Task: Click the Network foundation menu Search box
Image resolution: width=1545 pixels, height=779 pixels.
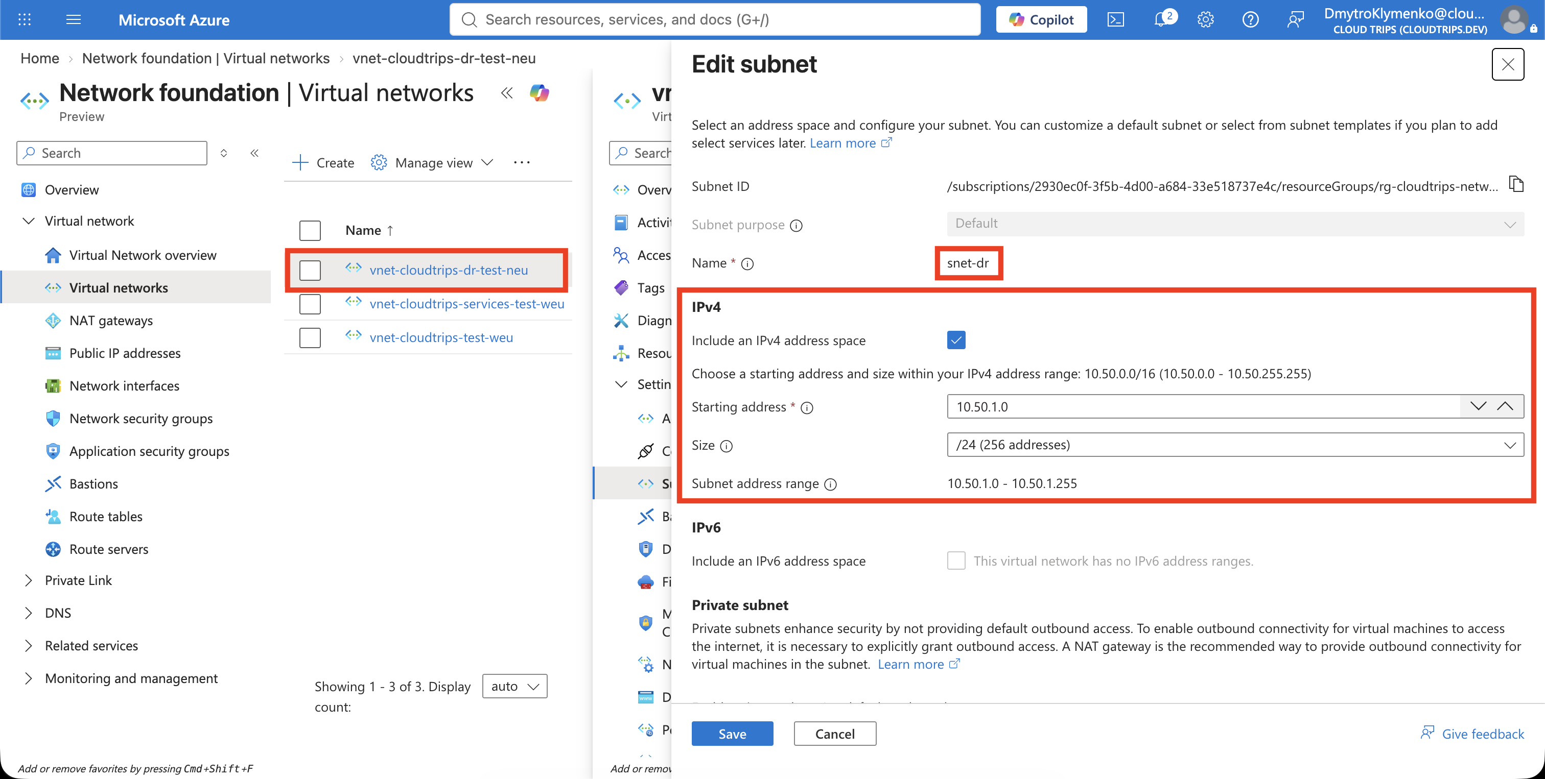Action: pyautogui.click(x=111, y=154)
